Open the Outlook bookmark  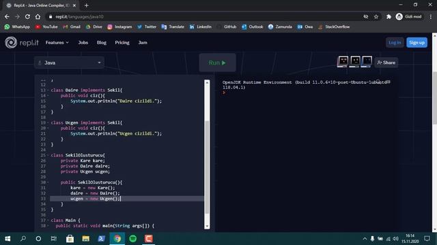point(252,27)
